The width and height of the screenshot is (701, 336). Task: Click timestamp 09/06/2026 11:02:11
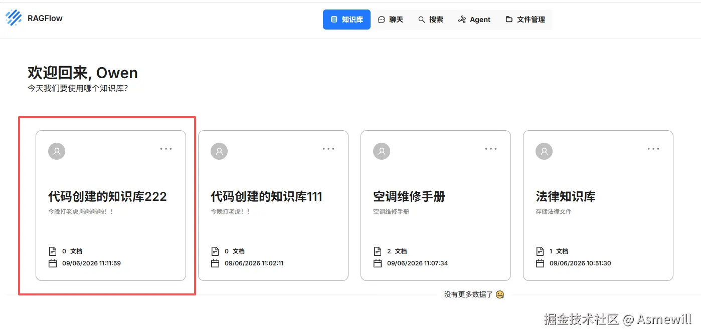tap(254, 263)
